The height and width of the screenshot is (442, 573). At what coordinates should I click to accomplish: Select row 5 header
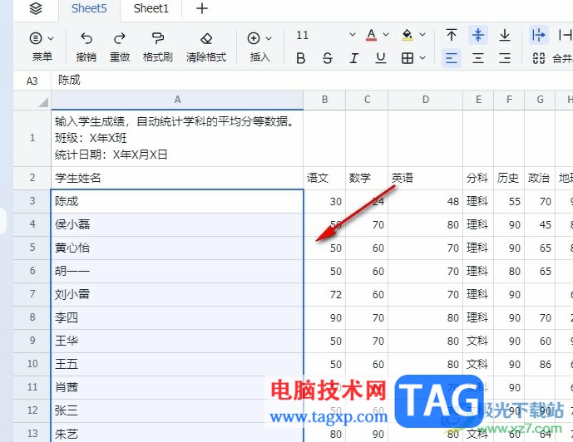[x=32, y=248]
